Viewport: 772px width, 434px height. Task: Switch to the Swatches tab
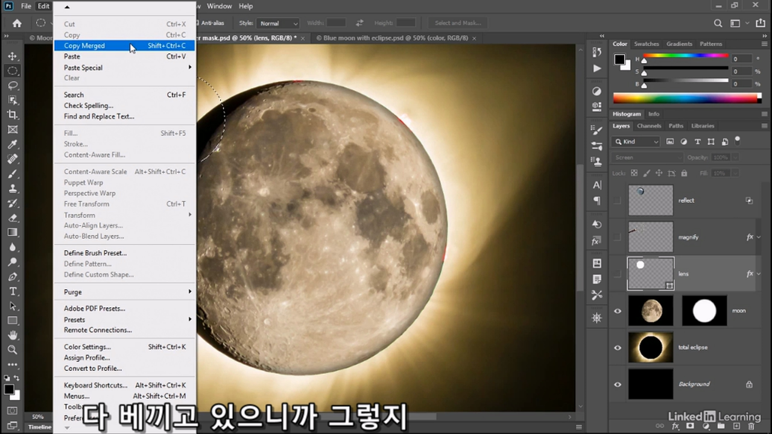pyautogui.click(x=646, y=44)
